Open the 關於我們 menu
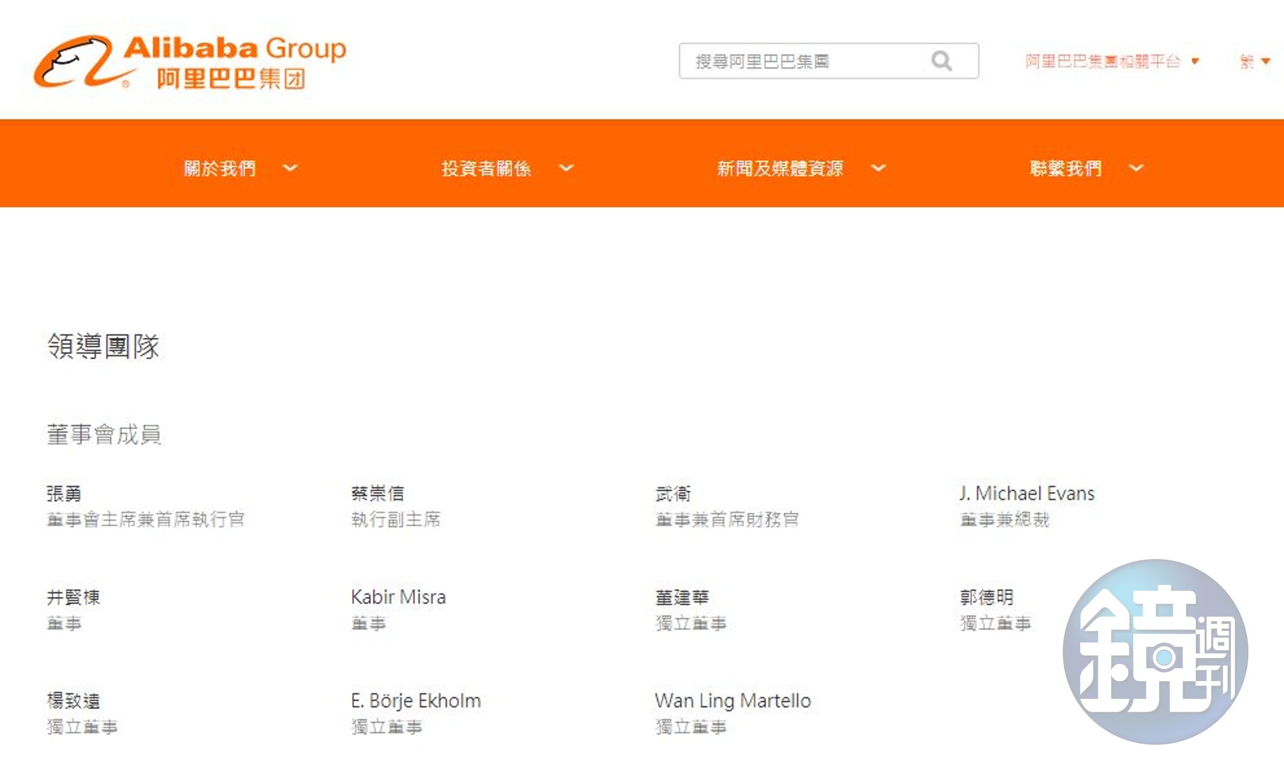Screen dimensions: 1284x767 click(220, 168)
